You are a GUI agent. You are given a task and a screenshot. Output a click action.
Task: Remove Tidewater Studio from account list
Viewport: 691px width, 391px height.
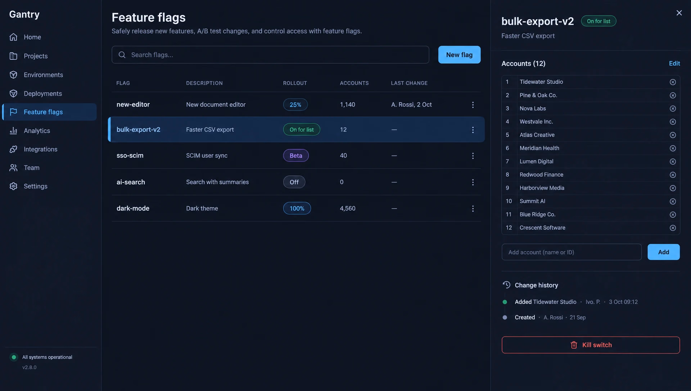point(673,82)
